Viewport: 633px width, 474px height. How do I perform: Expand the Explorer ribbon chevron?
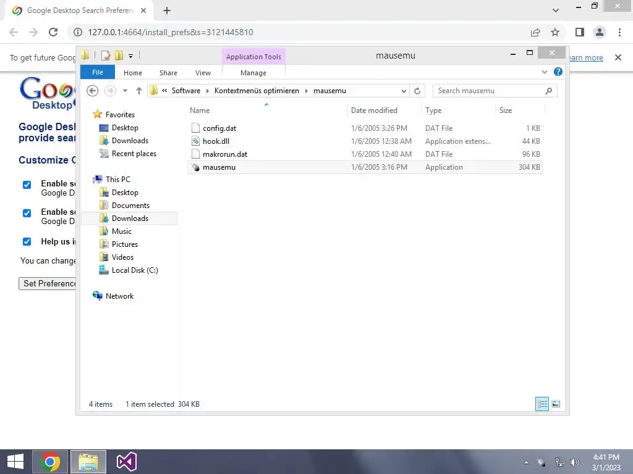click(544, 72)
